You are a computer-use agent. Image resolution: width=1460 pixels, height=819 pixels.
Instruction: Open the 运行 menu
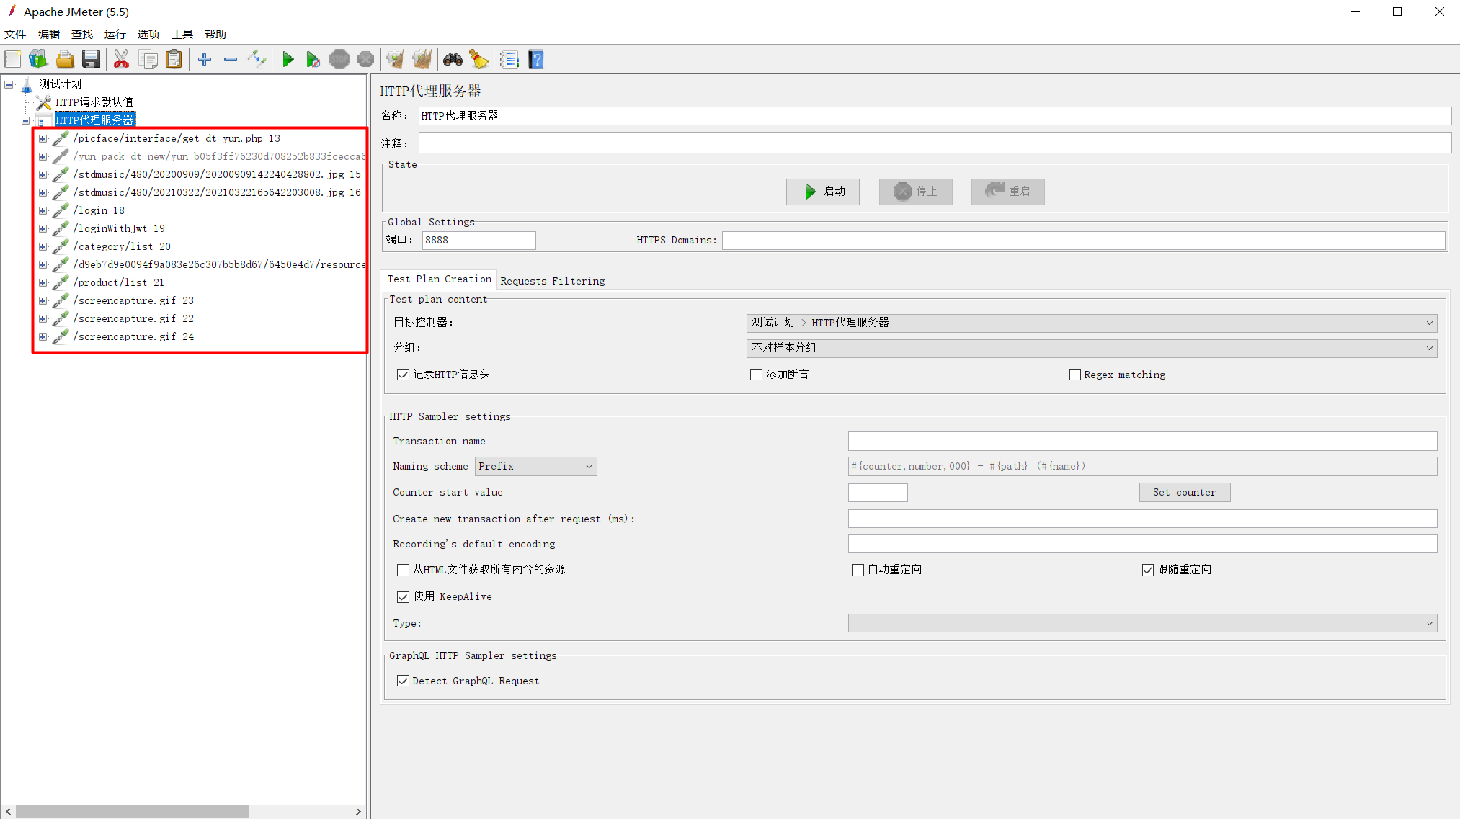pos(115,34)
